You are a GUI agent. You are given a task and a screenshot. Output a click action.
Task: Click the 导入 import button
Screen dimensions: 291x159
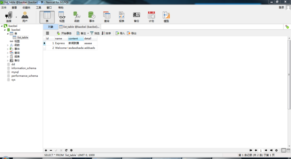pos(120,33)
